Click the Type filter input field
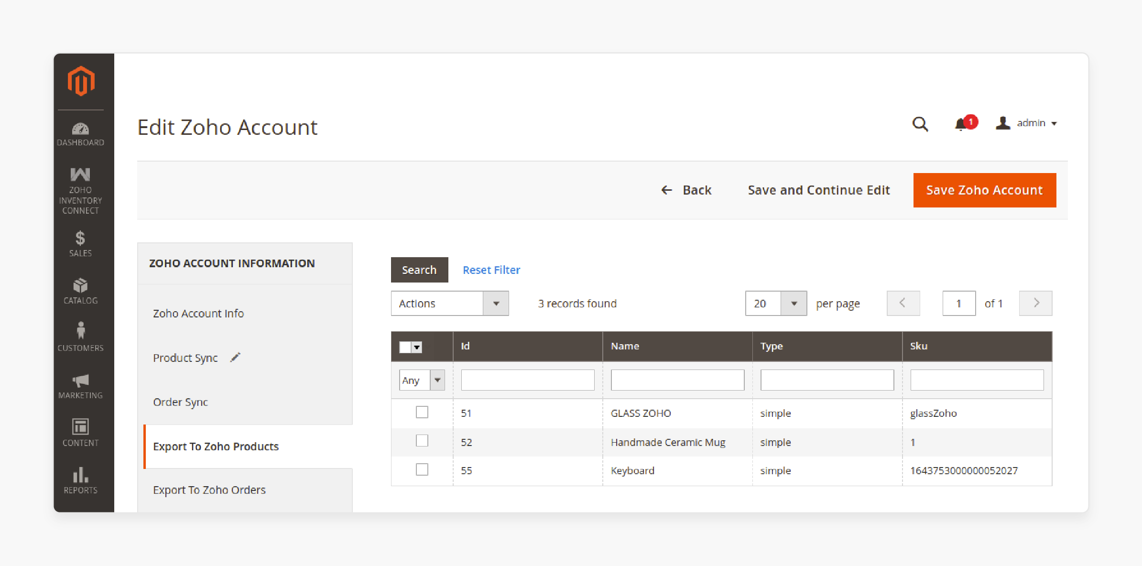 point(827,380)
